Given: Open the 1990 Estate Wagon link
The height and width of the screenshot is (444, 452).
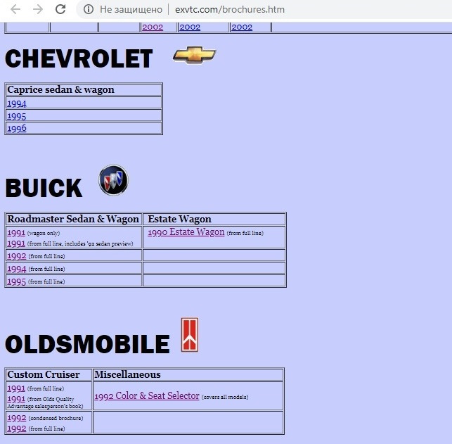Looking at the screenshot, I should coord(186,232).
